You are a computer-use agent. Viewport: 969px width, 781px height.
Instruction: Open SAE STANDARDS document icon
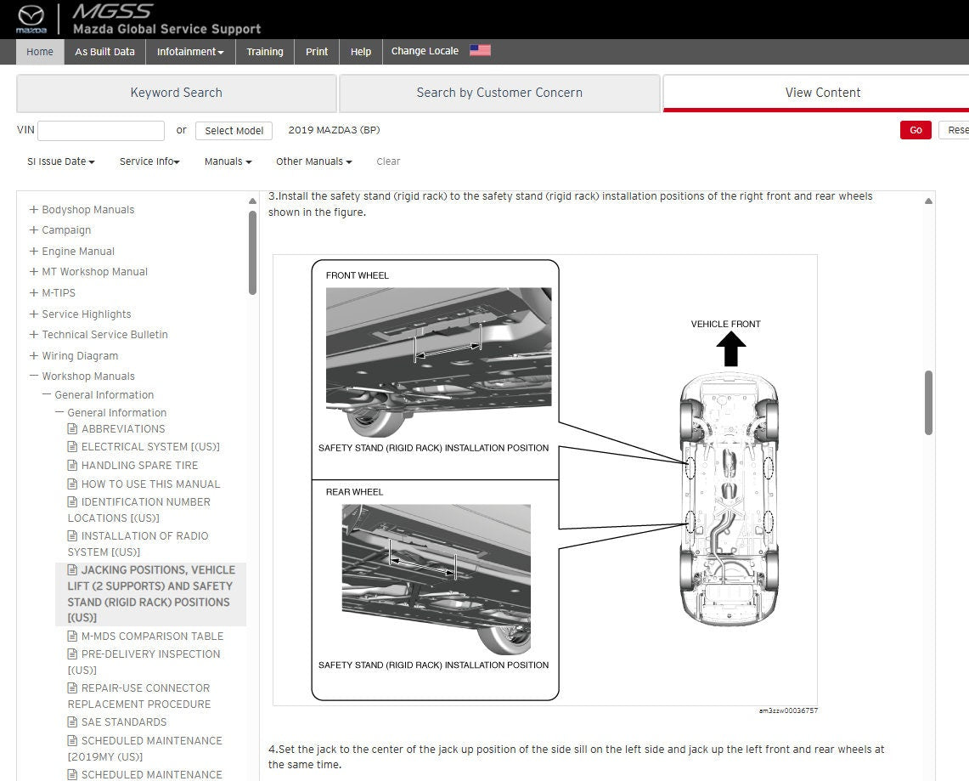72,722
